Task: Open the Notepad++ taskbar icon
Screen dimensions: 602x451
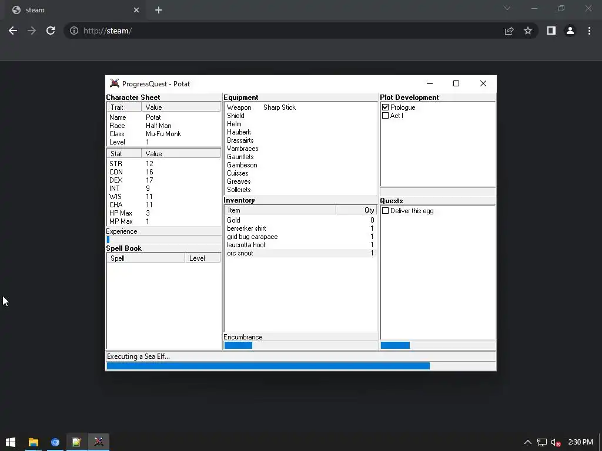Action: pyautogui.click(x=77, y=442)
